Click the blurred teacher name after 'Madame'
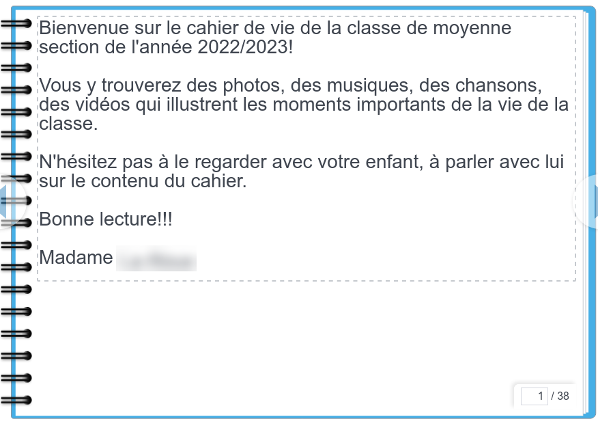The image size is (598, 421). tap(156, 259)
